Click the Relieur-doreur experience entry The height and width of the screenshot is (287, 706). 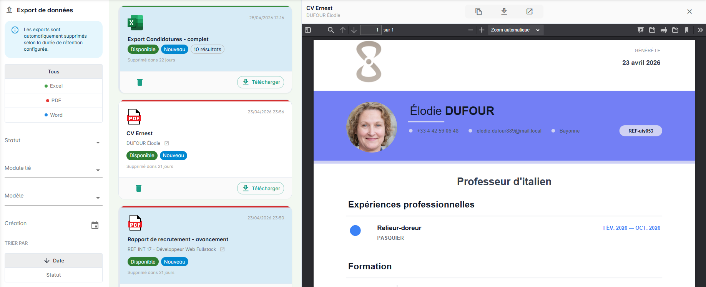(399, 228)
